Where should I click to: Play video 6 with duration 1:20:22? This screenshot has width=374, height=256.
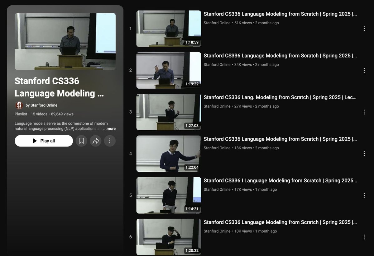click(x=168, y=237)
